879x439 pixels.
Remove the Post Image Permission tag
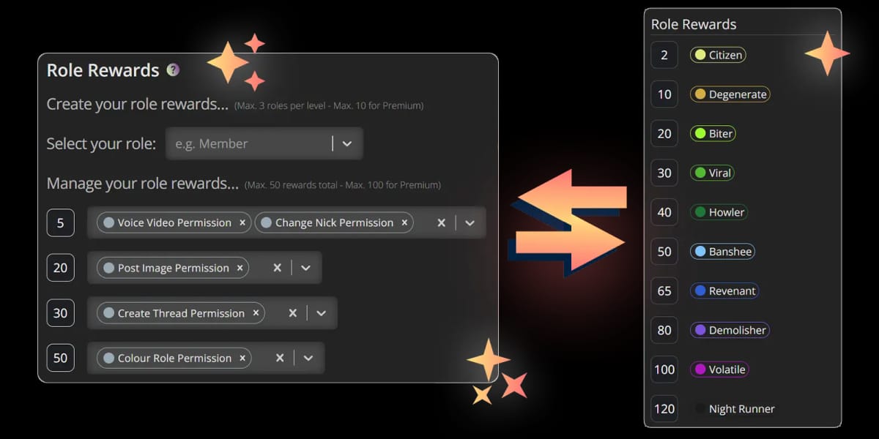pyautogui.click(x=240, y=269)
